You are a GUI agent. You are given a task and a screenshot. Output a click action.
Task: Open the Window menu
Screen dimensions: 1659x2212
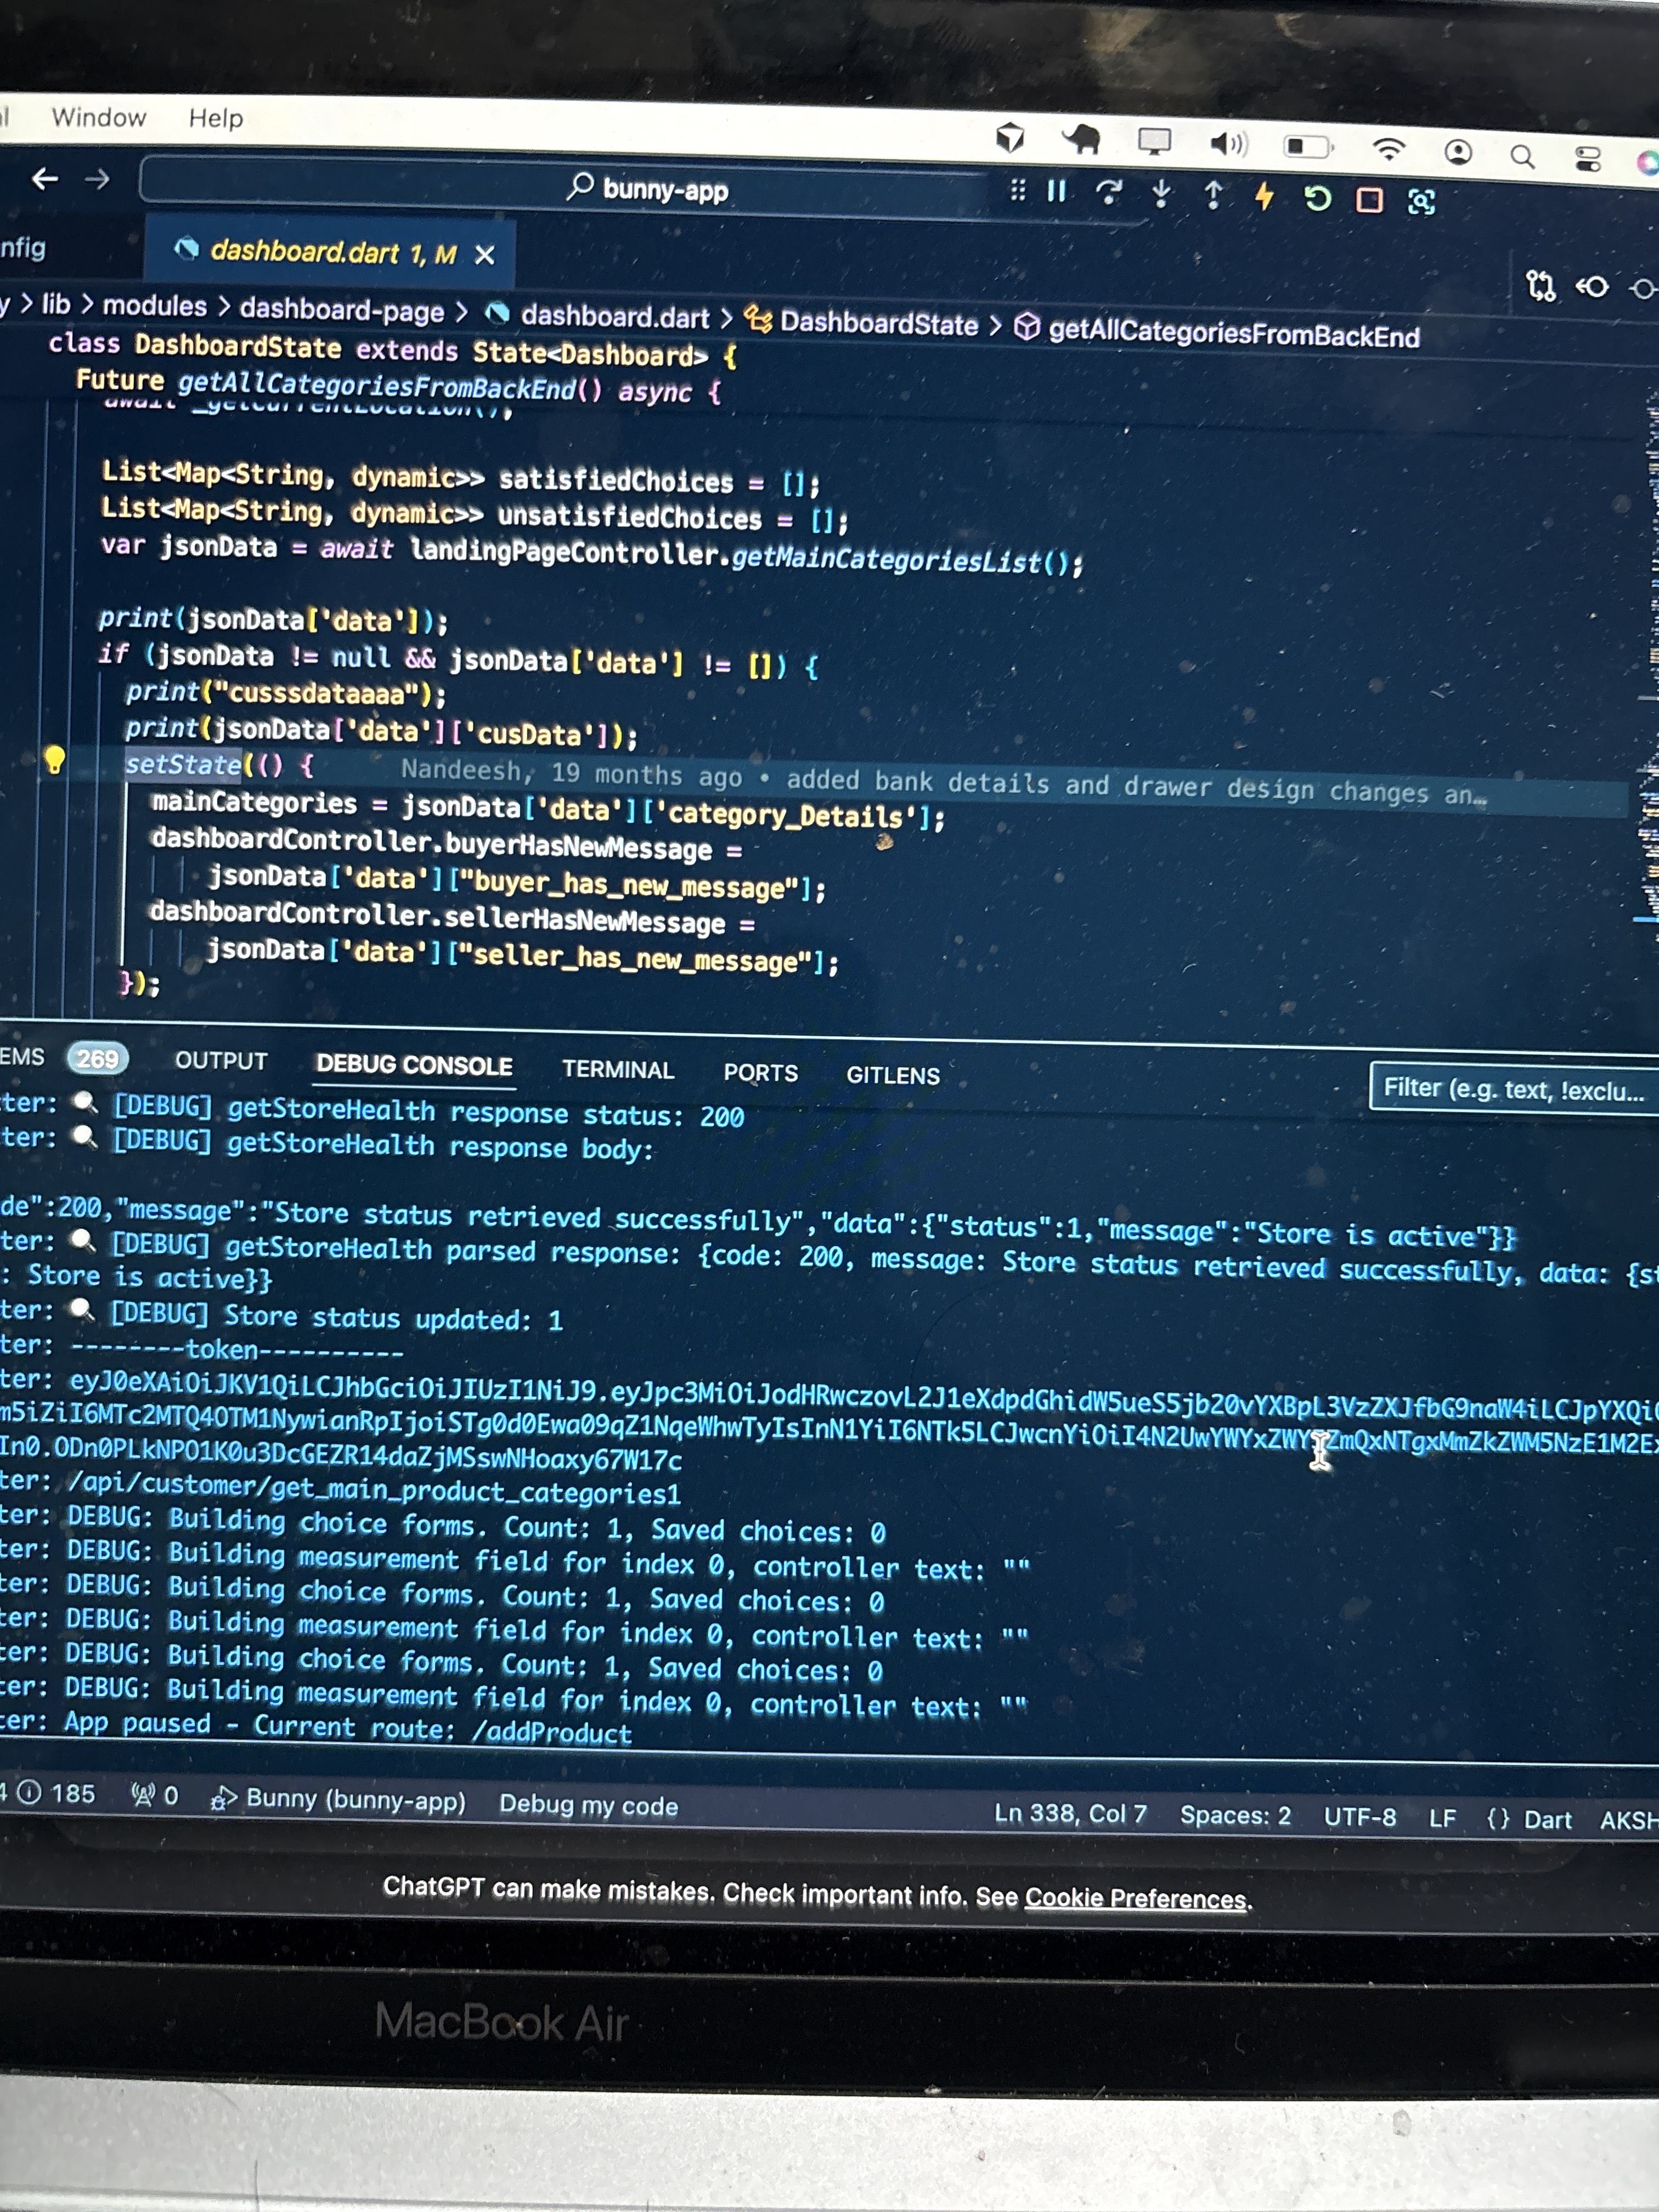(x=99, y=117)
